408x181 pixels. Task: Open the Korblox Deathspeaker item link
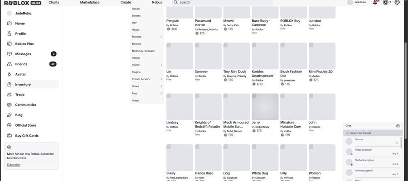click(262, 74)
